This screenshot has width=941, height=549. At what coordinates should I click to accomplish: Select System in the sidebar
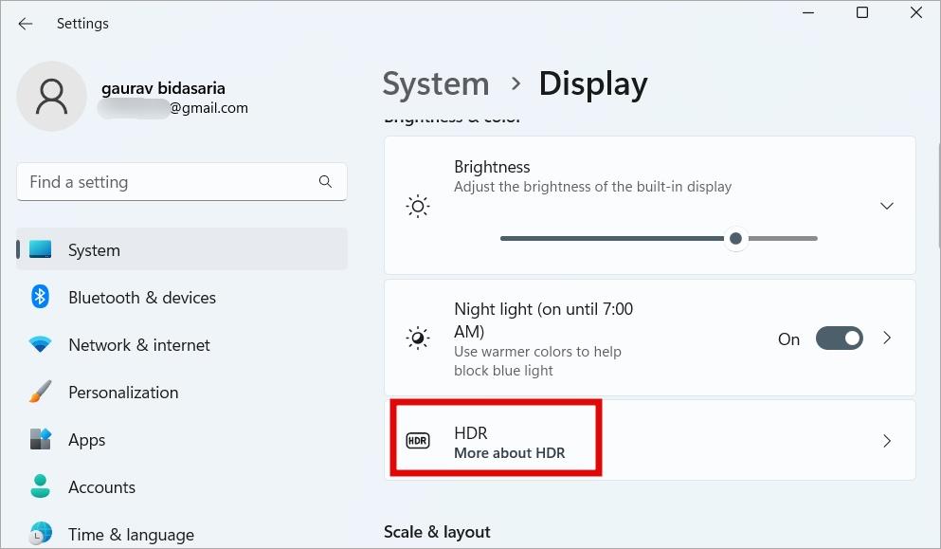[182, 249]
